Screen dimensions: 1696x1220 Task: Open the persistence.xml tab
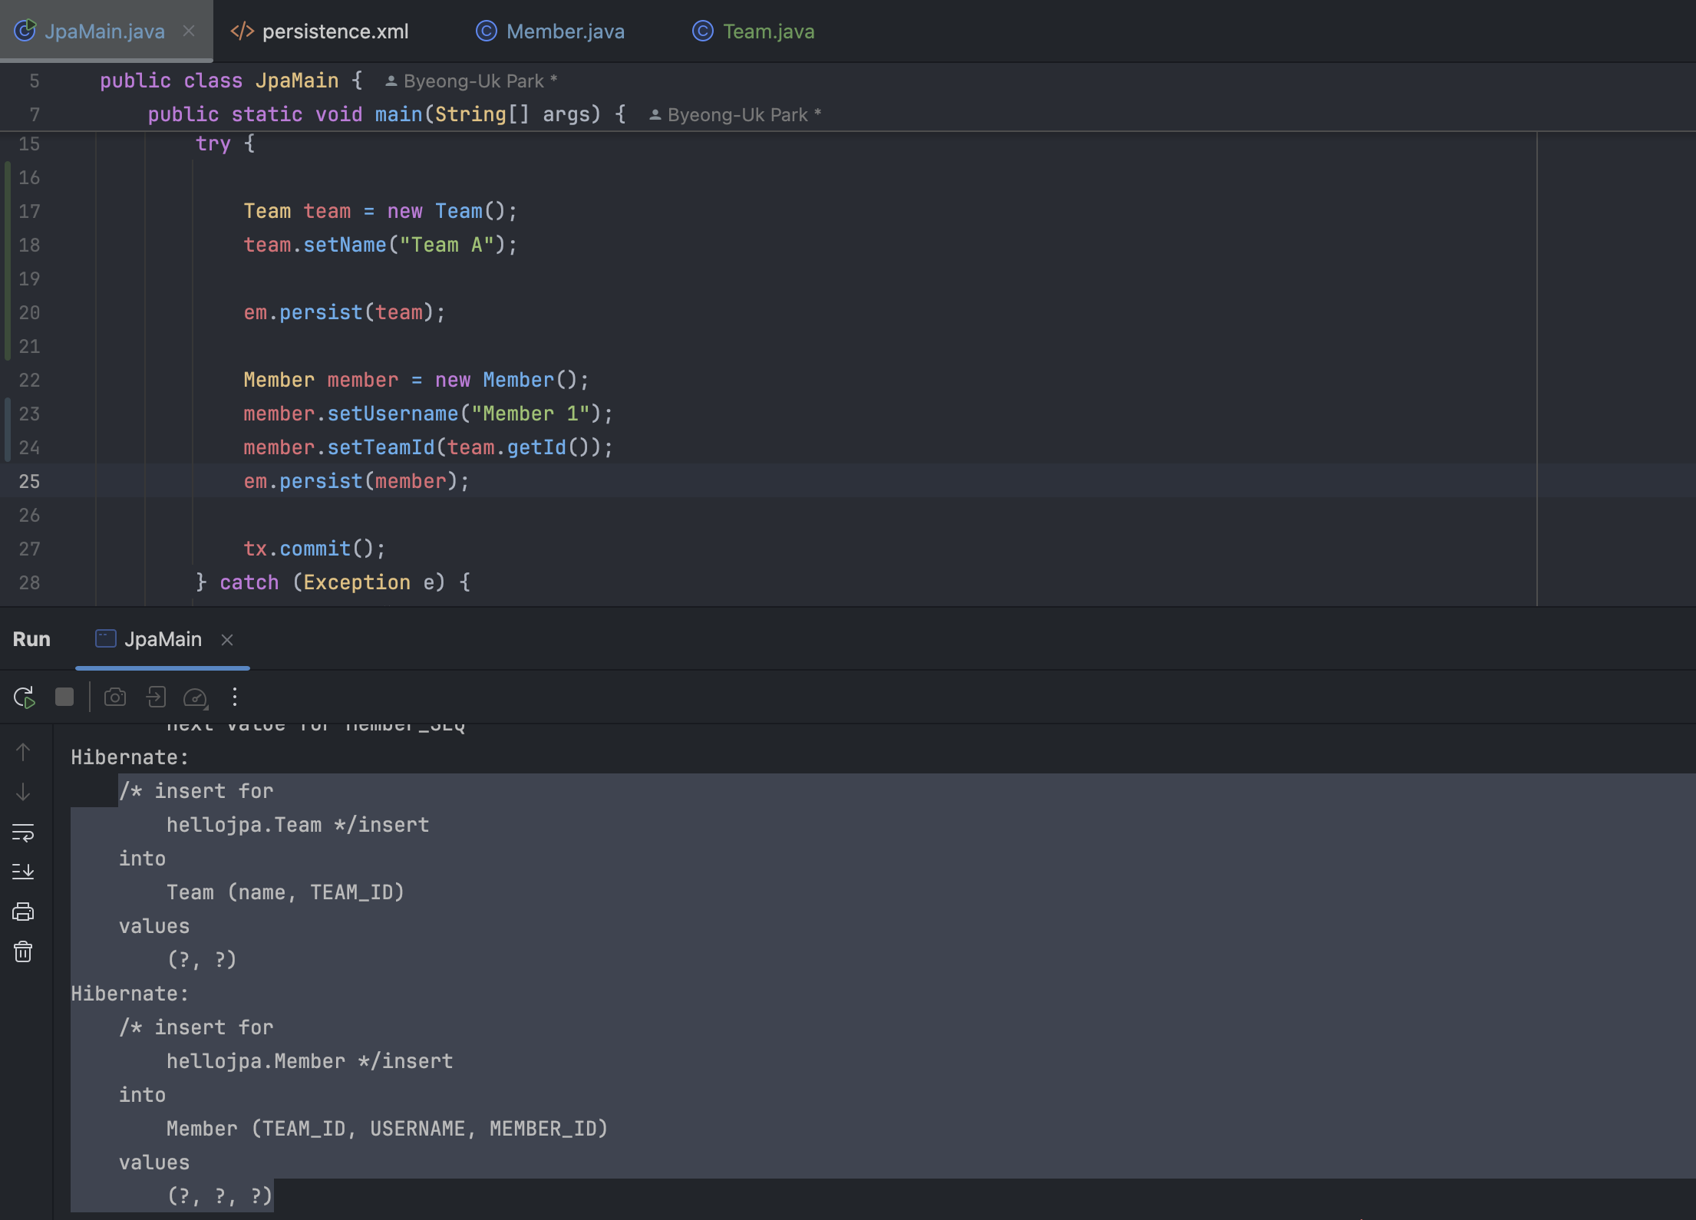(x=335, y=31)
